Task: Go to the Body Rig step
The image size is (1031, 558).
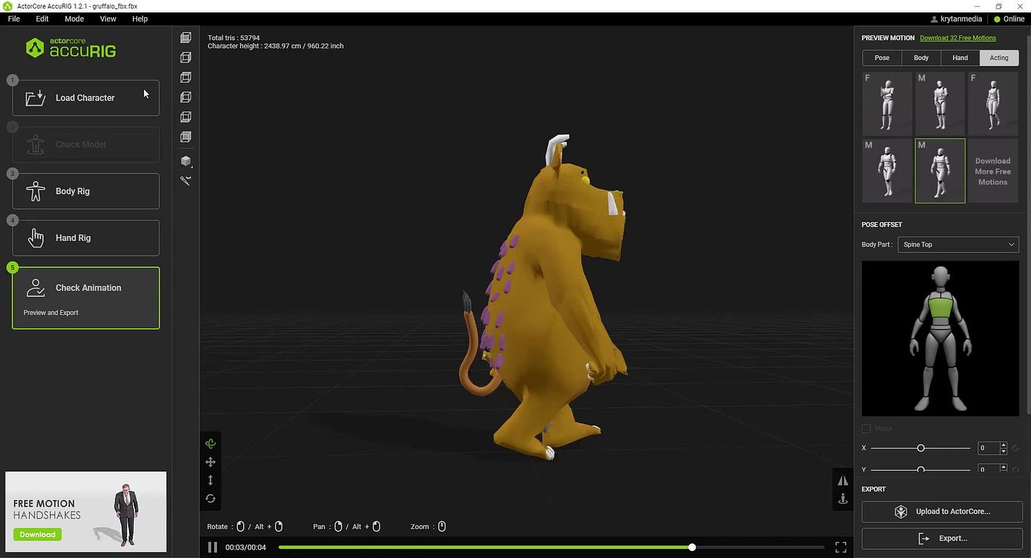Action: [x=86, y=191]
